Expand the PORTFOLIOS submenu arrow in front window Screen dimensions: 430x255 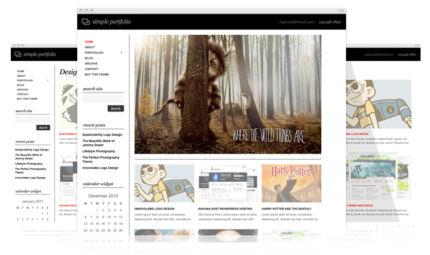click(x=121, y=52)
